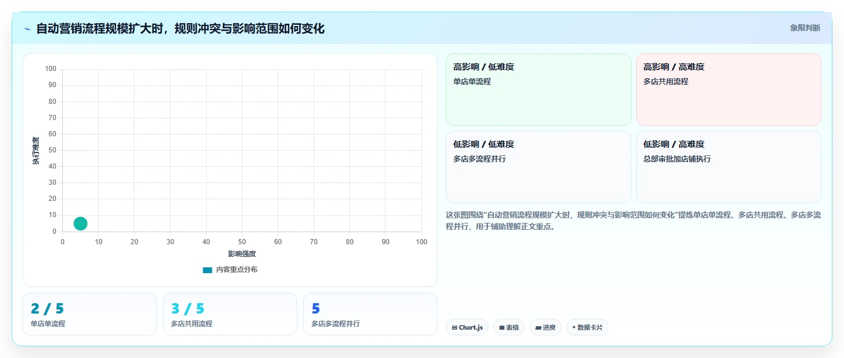Click the lightning icon beside the title
Screen dimensions: 844x358
pos(27,29)
